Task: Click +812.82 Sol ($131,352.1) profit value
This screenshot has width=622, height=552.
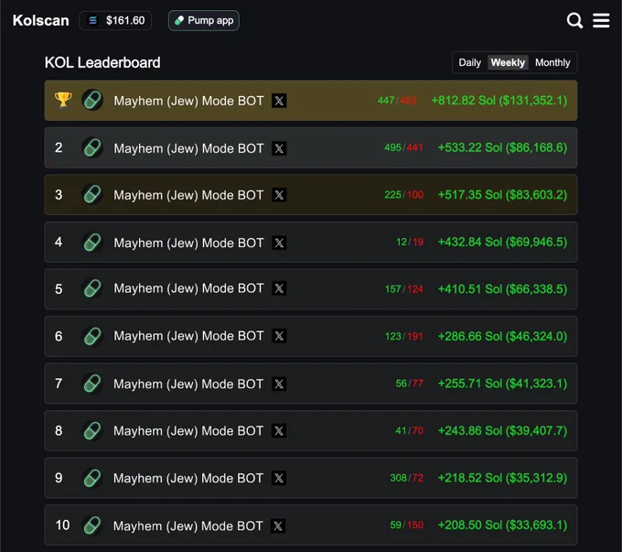Action: click(x=499, y=101)
